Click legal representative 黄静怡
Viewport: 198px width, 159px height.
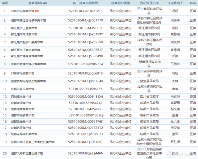click(175, 34)
